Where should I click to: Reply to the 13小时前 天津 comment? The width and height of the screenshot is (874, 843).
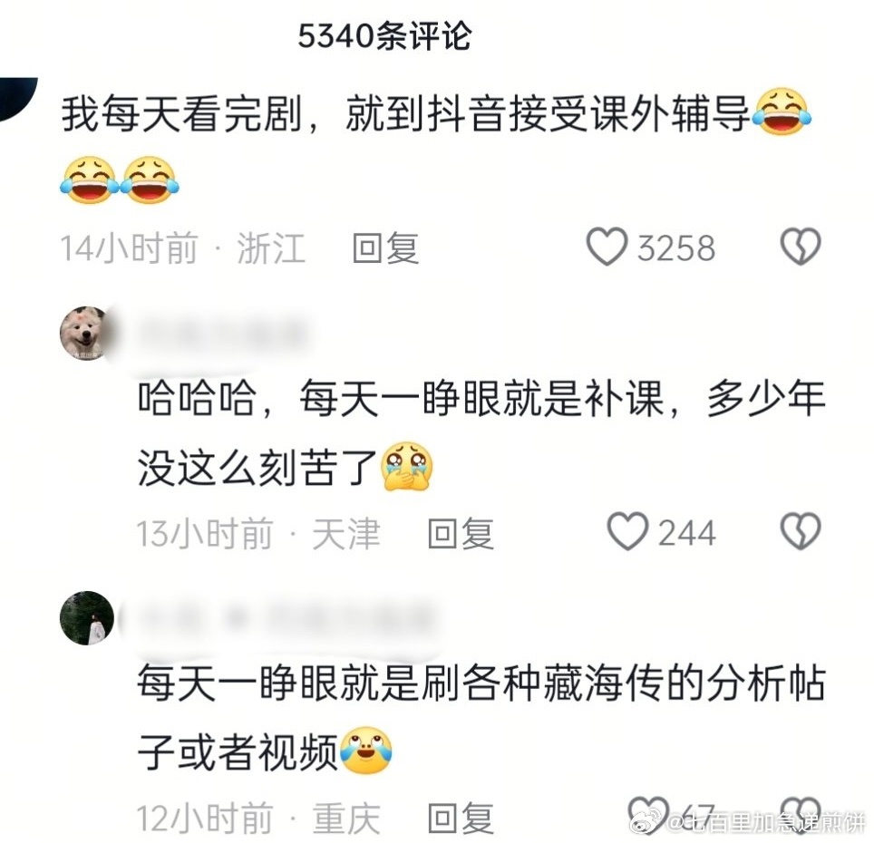(461, 533)
